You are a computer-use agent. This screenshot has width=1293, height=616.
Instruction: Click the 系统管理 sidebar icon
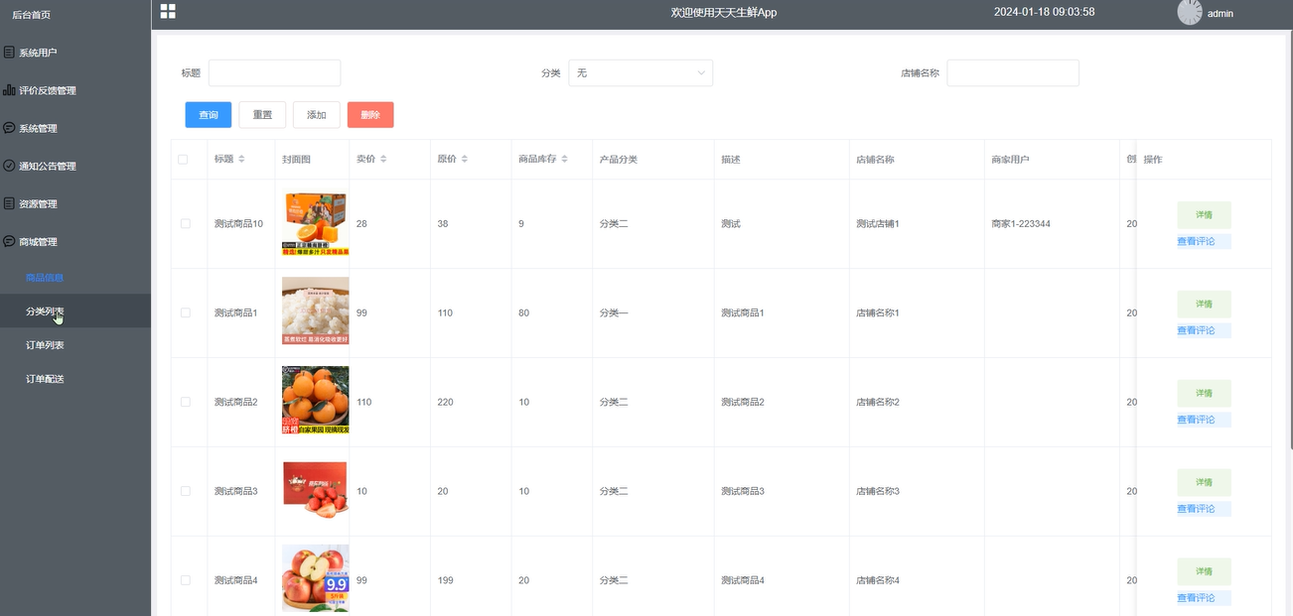(x=9, y=127)
